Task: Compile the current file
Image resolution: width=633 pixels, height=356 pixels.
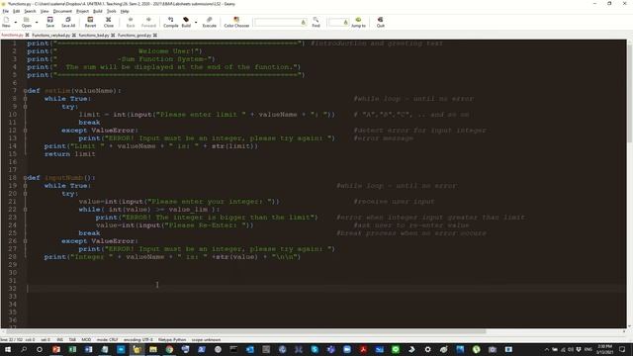Action: [x=171, y=22]
